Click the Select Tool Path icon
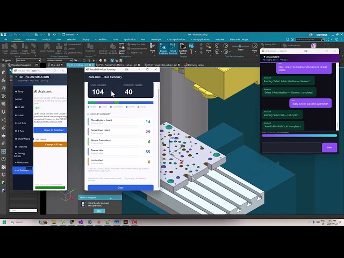Screen dimensions: 344x258 pyautogui.click(x=173, y=48)
